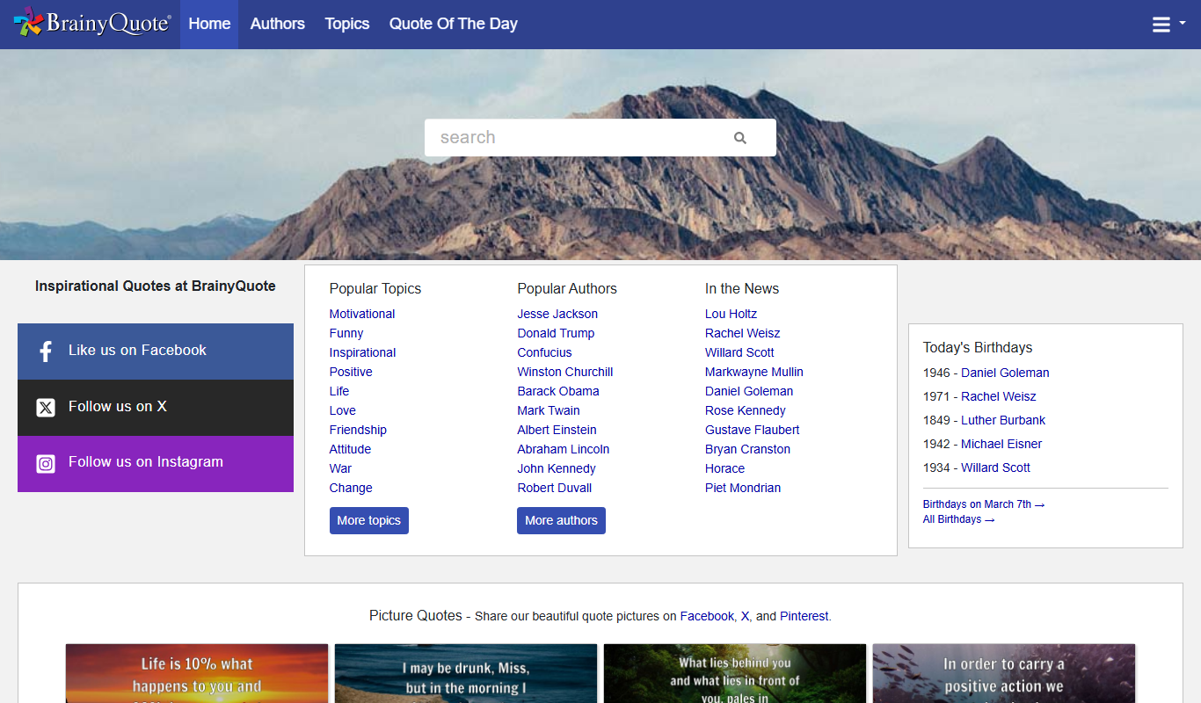Screen dimensions: 1201x703
Task: Focus the search input field
Action: point(580,138)
